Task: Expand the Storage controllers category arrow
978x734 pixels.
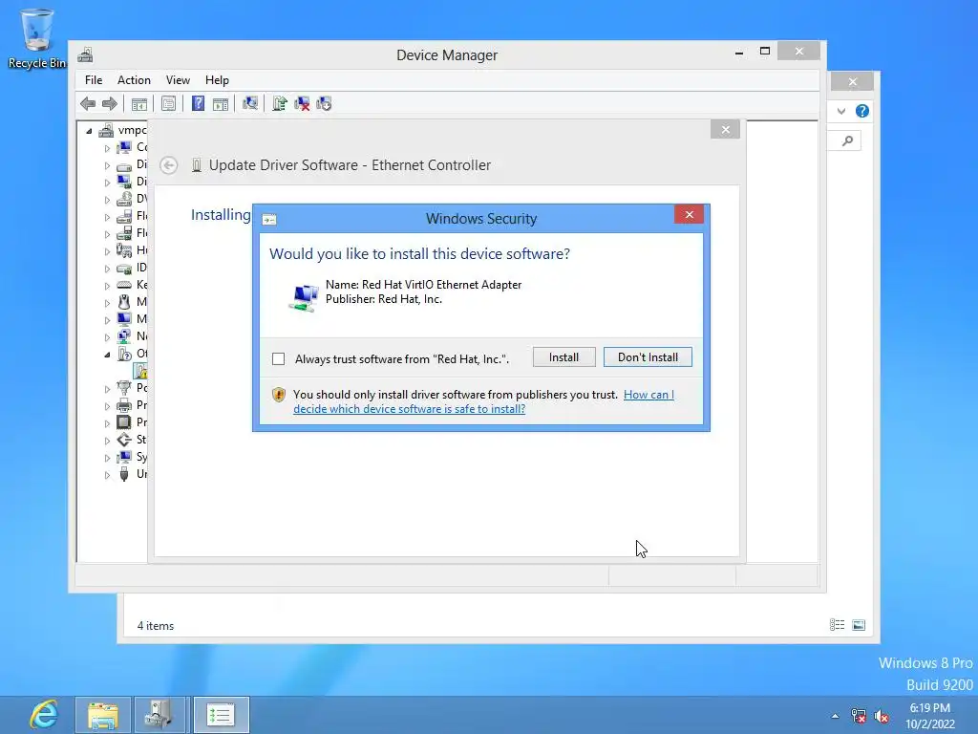Action: point(107,441)
